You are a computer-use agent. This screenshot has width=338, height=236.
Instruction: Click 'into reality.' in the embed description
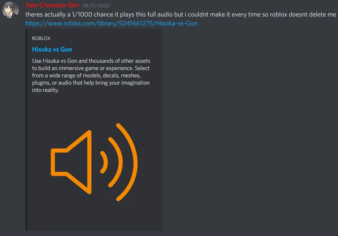[x=46, y=90]
